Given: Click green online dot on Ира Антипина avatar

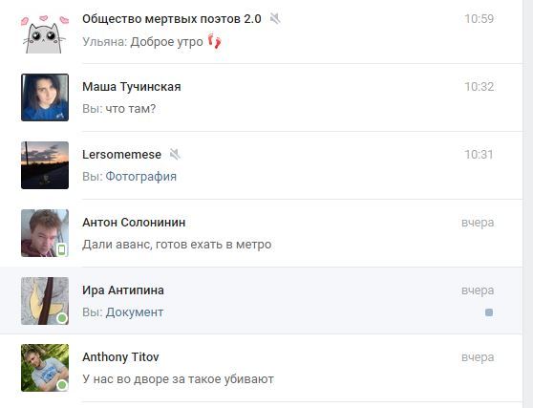Looking at the screenshot, I should coord(62,318).
